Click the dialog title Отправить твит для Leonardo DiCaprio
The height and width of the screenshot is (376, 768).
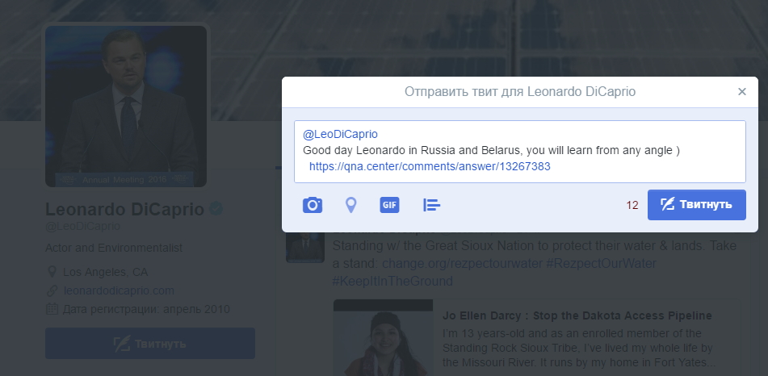coord(520,91)
